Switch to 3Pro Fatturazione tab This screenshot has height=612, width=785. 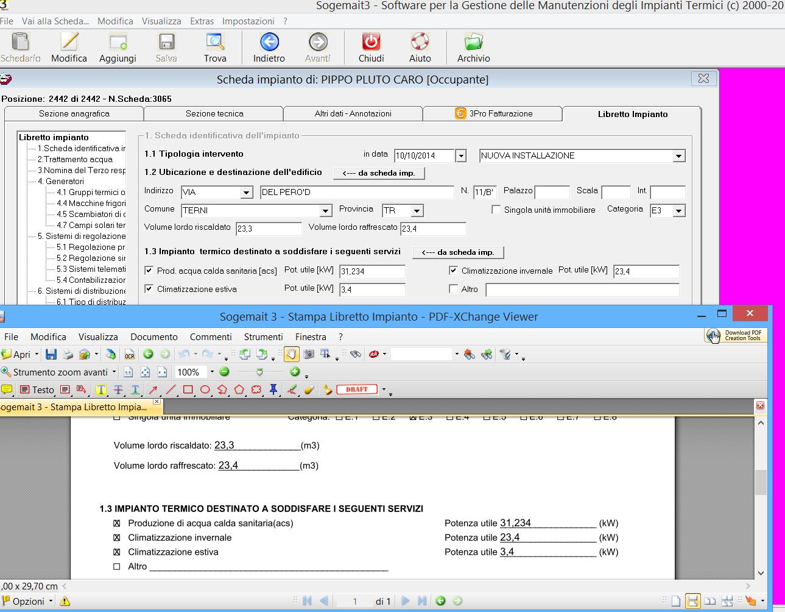coord(493,114)
